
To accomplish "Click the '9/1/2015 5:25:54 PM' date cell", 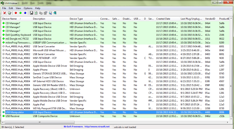I will (192, 89).
